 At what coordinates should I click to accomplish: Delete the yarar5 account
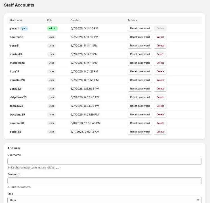pyautogui.click(x=160, y=46)
